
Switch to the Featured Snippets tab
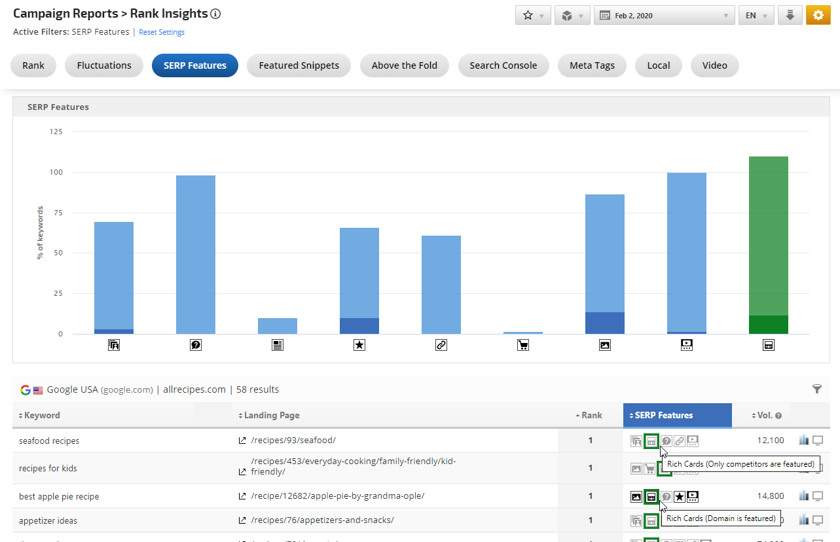point(299,65)
